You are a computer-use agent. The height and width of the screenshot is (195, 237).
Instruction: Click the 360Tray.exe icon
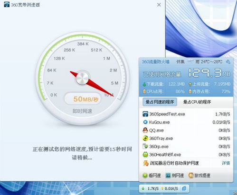(x=145, y=138)
